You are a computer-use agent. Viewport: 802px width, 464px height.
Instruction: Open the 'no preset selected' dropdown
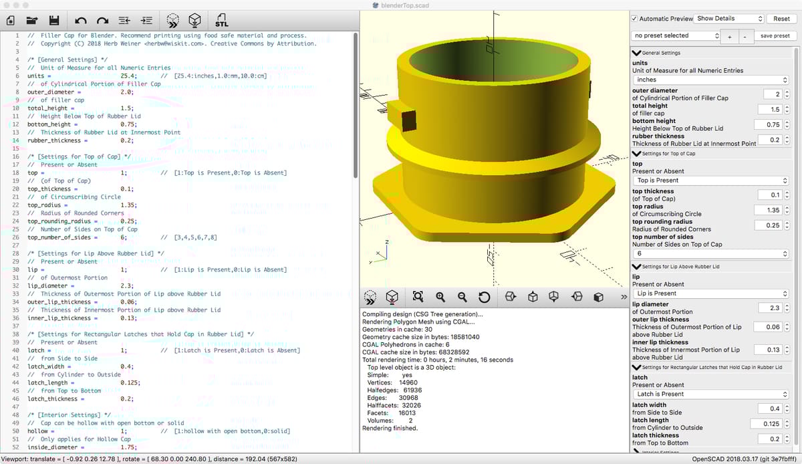coord(676,35)
